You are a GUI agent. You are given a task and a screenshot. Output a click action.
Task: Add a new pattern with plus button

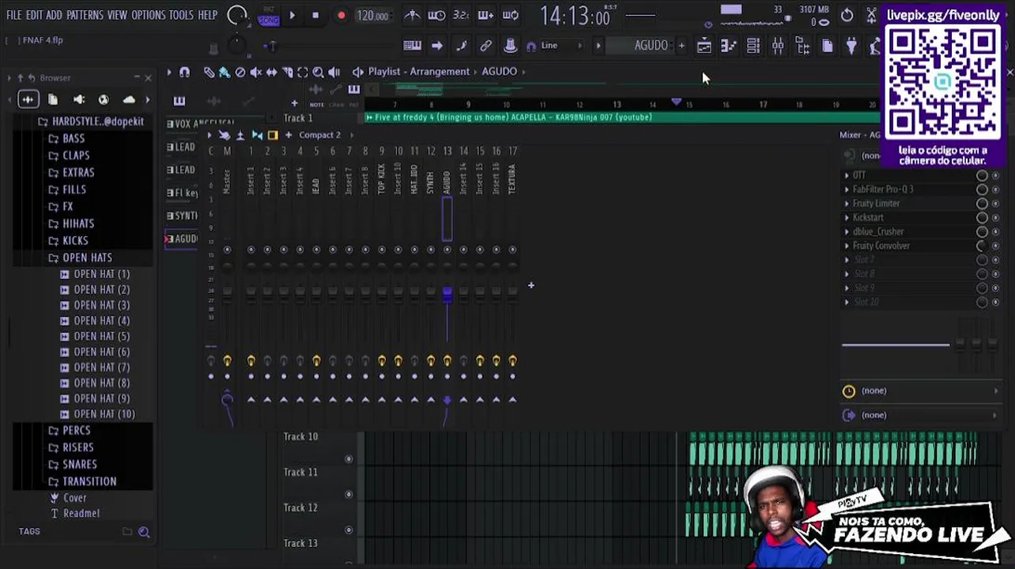tap(681, 46)
